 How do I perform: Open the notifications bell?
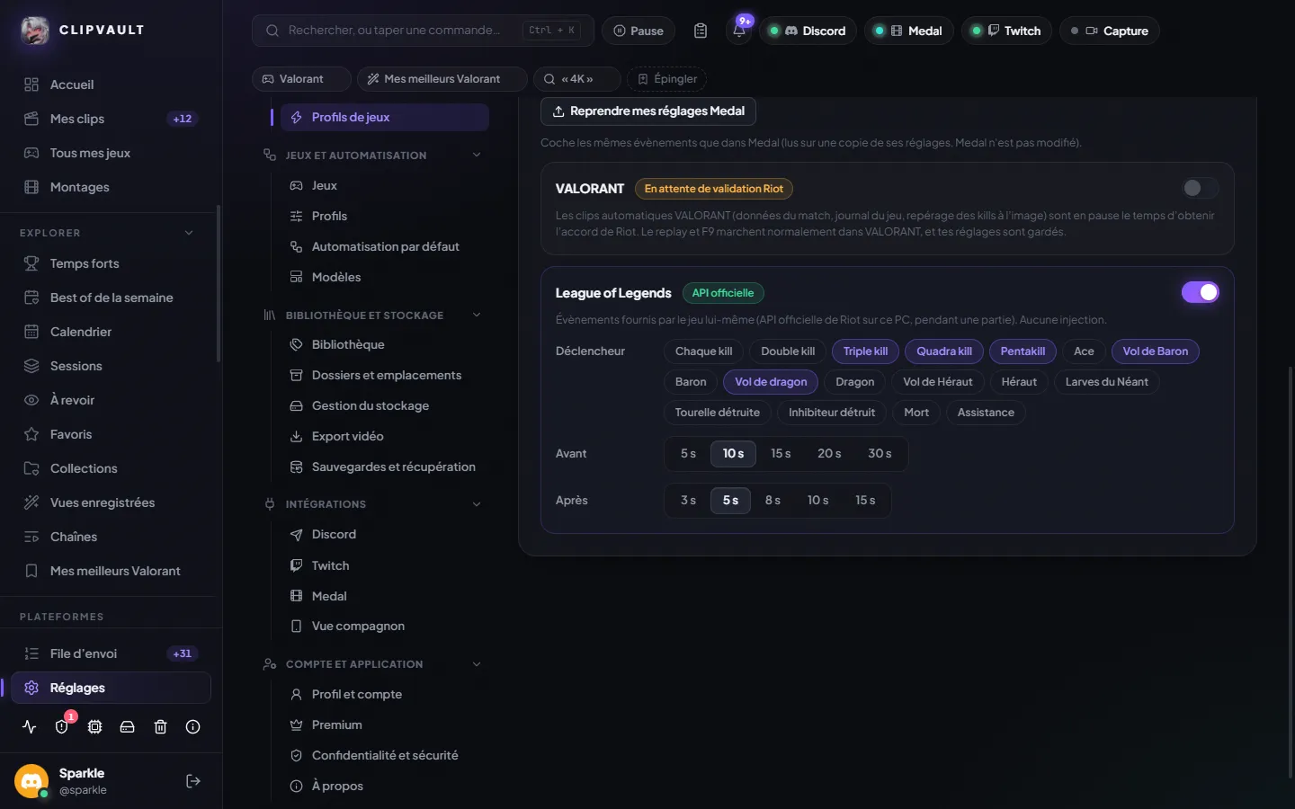(738, 31)
